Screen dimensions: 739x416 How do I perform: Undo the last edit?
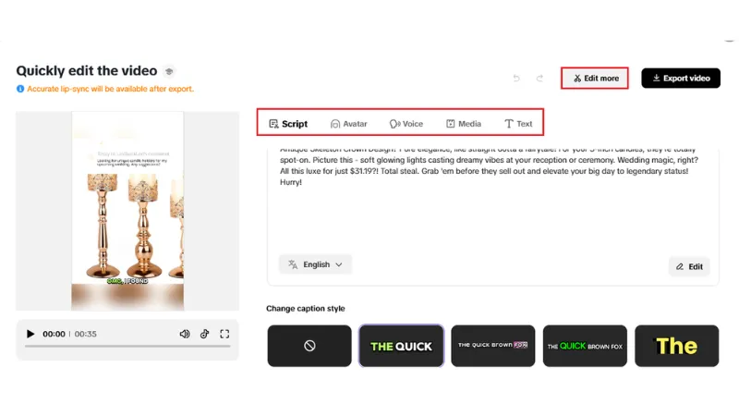coord(516,79)
